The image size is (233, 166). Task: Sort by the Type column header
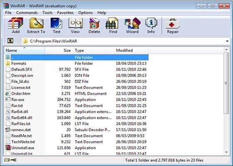[93, 50]
